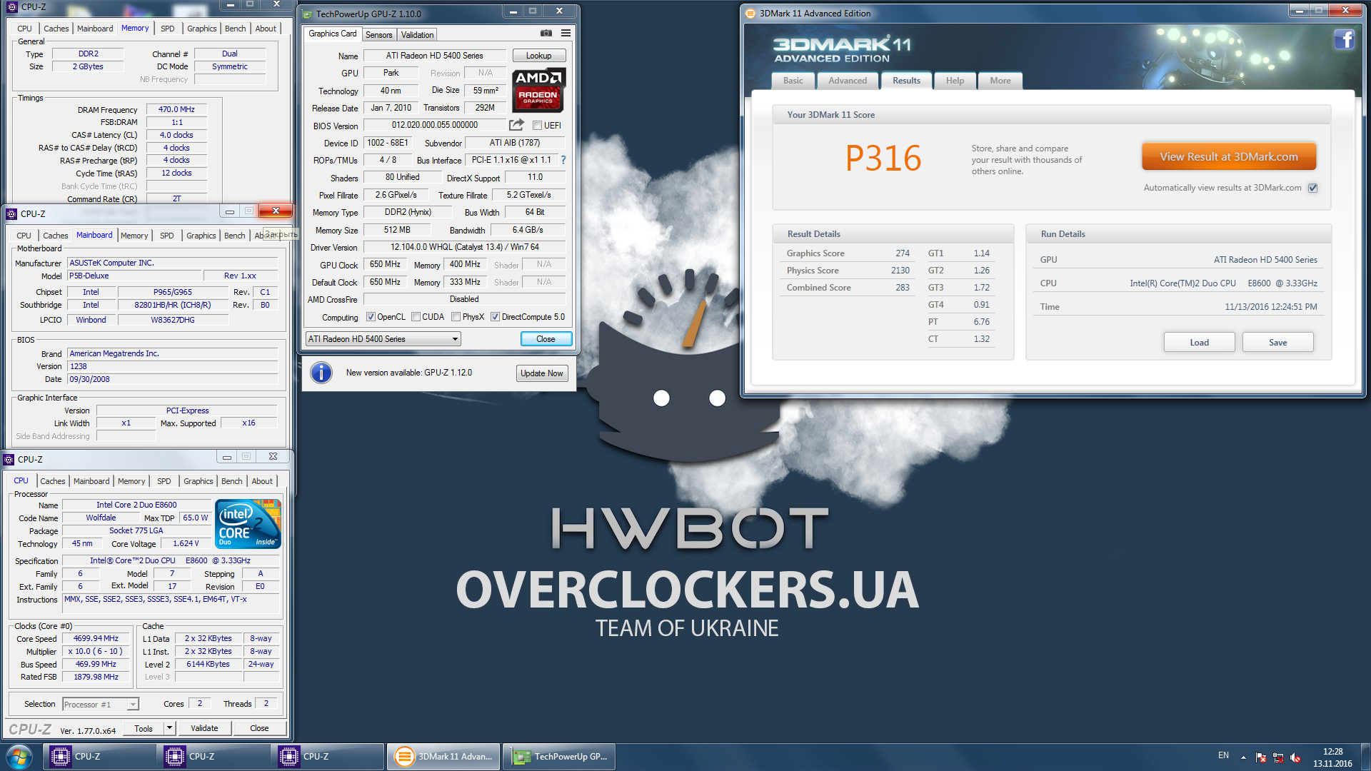
Task: Click the Driver Version field in GPU-Z
Action: [x=464, y=247]
